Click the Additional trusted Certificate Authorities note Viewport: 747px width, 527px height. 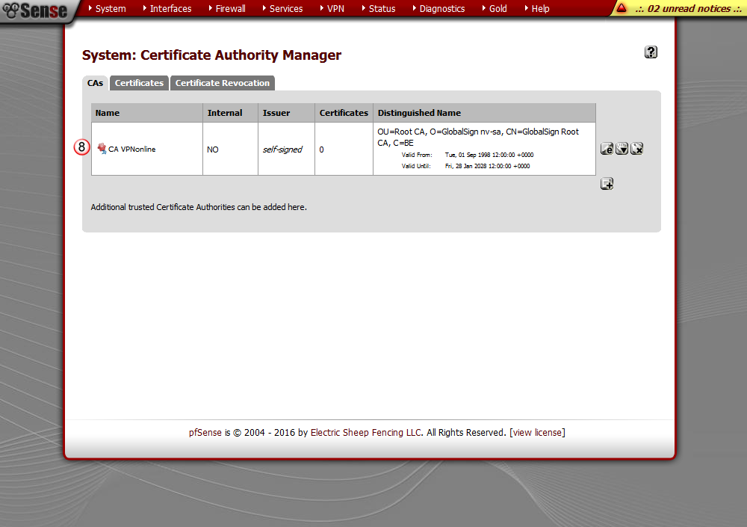click(x=199, y=207)
